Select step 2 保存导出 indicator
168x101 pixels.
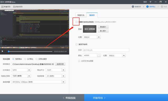click(x=151, y=7)
